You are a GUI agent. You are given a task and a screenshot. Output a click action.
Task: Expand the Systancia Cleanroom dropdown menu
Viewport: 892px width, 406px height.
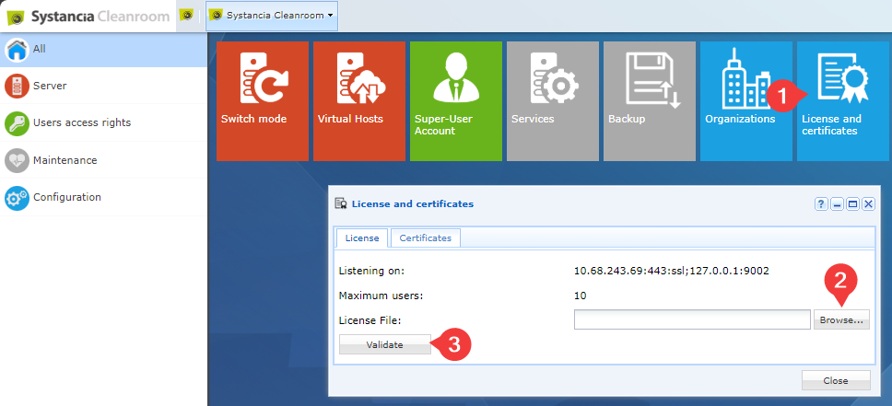click(x=271, y=16)
